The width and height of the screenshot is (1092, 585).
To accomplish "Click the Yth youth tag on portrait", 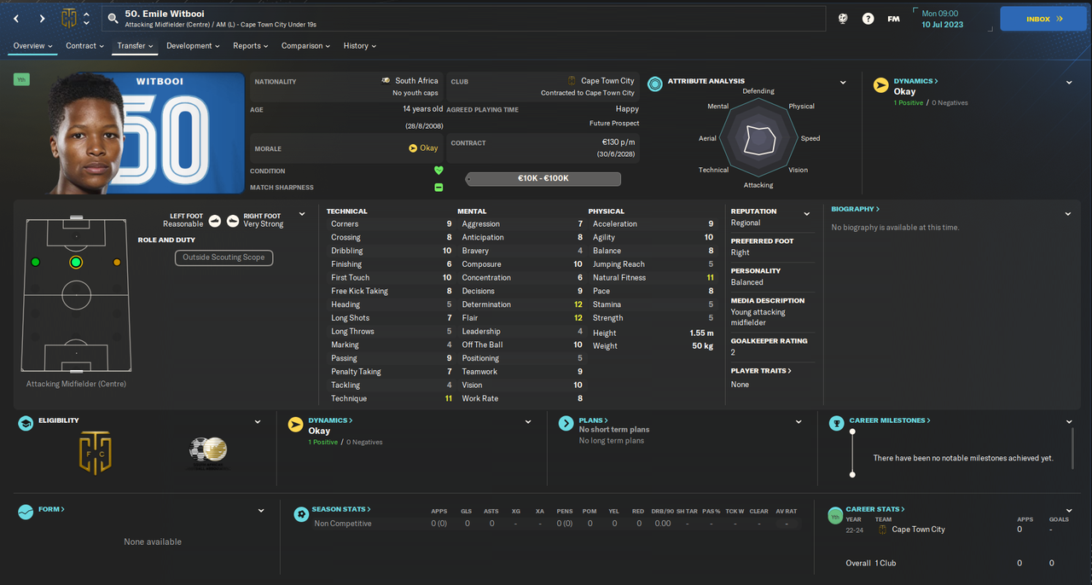I will (21, 79).
